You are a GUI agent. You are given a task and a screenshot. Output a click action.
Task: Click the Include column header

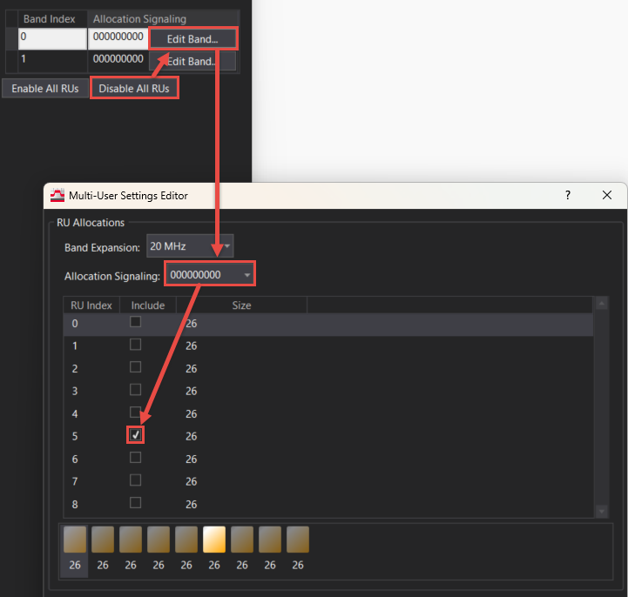point(148,305)
